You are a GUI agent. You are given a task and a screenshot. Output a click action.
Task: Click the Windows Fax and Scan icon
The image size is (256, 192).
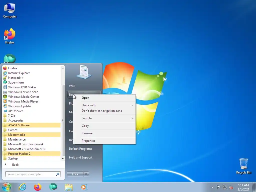(x=5, y=92)
